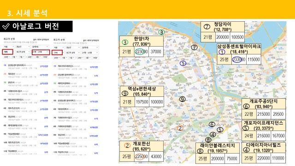Click the standalone map marker ⑤ beside marker ⑥
The width and height of the screenshot is (295, 166).
(x=220, y=130)
